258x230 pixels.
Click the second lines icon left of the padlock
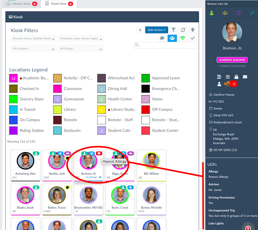[x=228, y=77]
